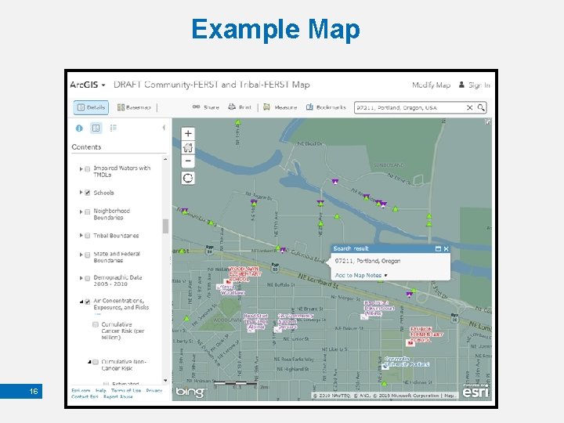Expand the Schools layer

[x=81, y=193]
